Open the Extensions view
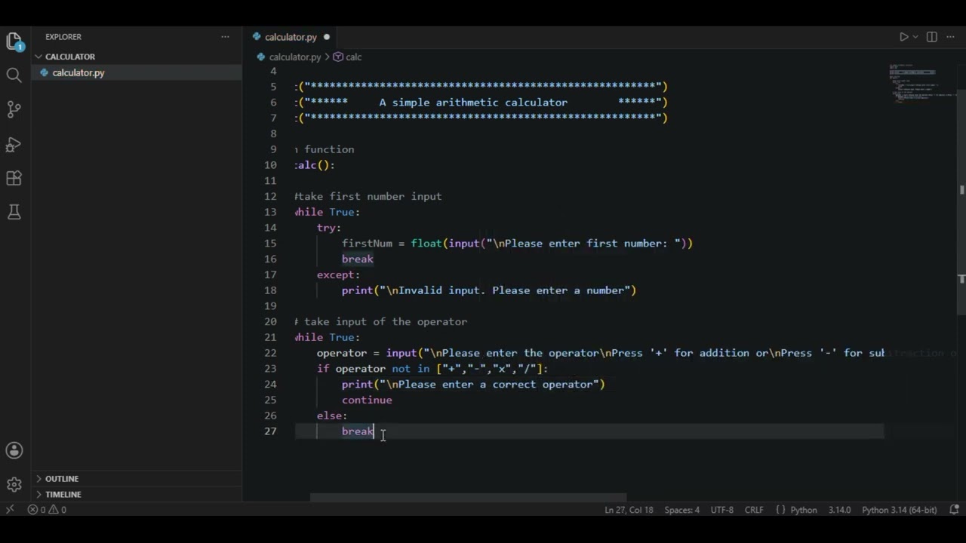 pos(14,178)
